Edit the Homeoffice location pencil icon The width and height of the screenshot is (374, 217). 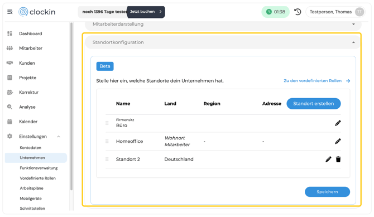click(338, 141)
